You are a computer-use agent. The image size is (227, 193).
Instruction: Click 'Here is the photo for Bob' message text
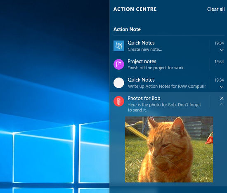(x=164, y=107)
